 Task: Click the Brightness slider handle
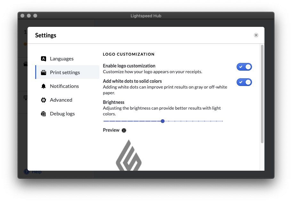(163, 121)
